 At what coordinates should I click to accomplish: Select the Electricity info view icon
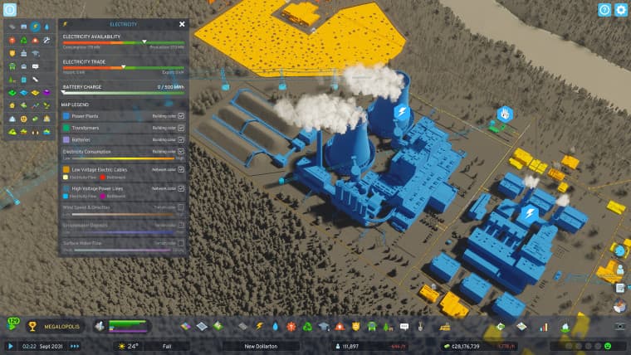pyautogui.click(x=36, y=27)
